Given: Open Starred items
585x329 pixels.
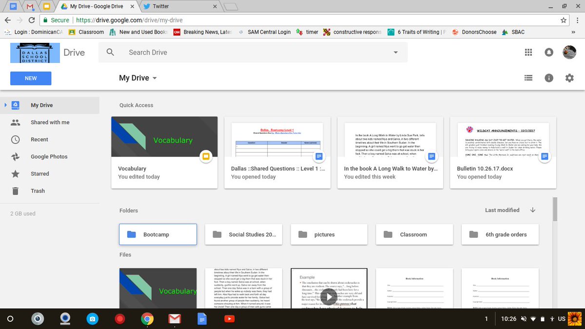Looking at the screenshot, I should point(49,174).
